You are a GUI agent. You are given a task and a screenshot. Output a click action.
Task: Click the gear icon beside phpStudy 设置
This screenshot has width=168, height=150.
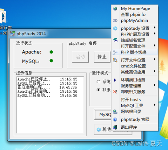coord(115,28)
